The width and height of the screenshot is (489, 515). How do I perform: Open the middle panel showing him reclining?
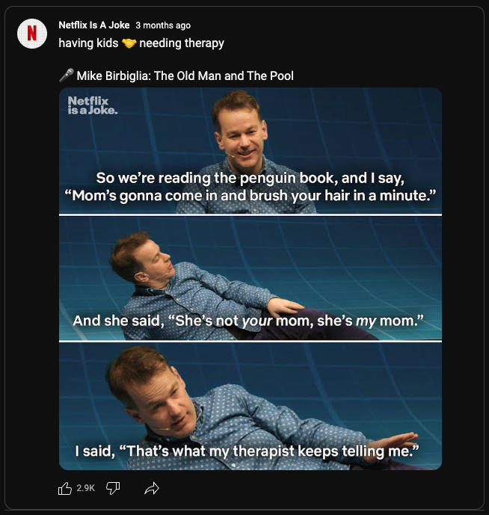[x=250, y=278]
